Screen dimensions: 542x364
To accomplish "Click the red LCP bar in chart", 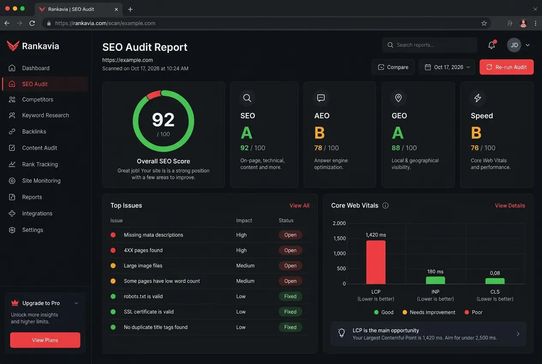I will click(x=376, y=262).
